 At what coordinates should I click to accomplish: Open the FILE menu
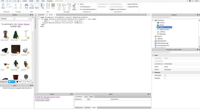tap(3, 1)
